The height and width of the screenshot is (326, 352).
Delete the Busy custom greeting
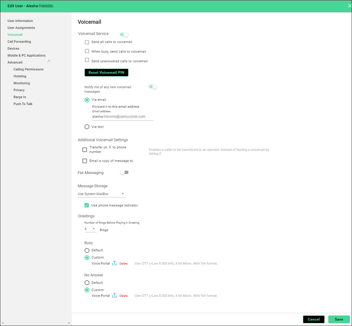click(123, 264)
